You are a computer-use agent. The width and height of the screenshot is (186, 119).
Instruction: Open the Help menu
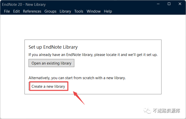click(108, 11)
